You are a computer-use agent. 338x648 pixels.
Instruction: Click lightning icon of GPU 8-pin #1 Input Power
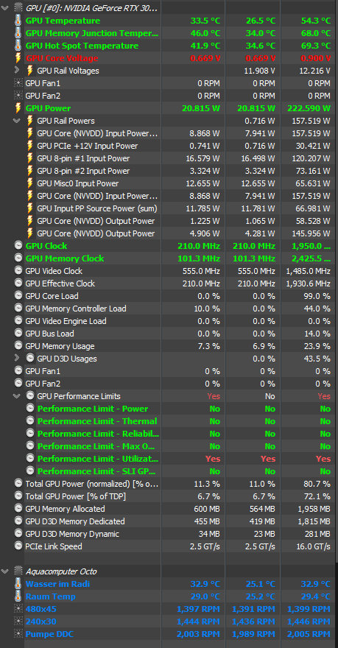coord(29,158)
